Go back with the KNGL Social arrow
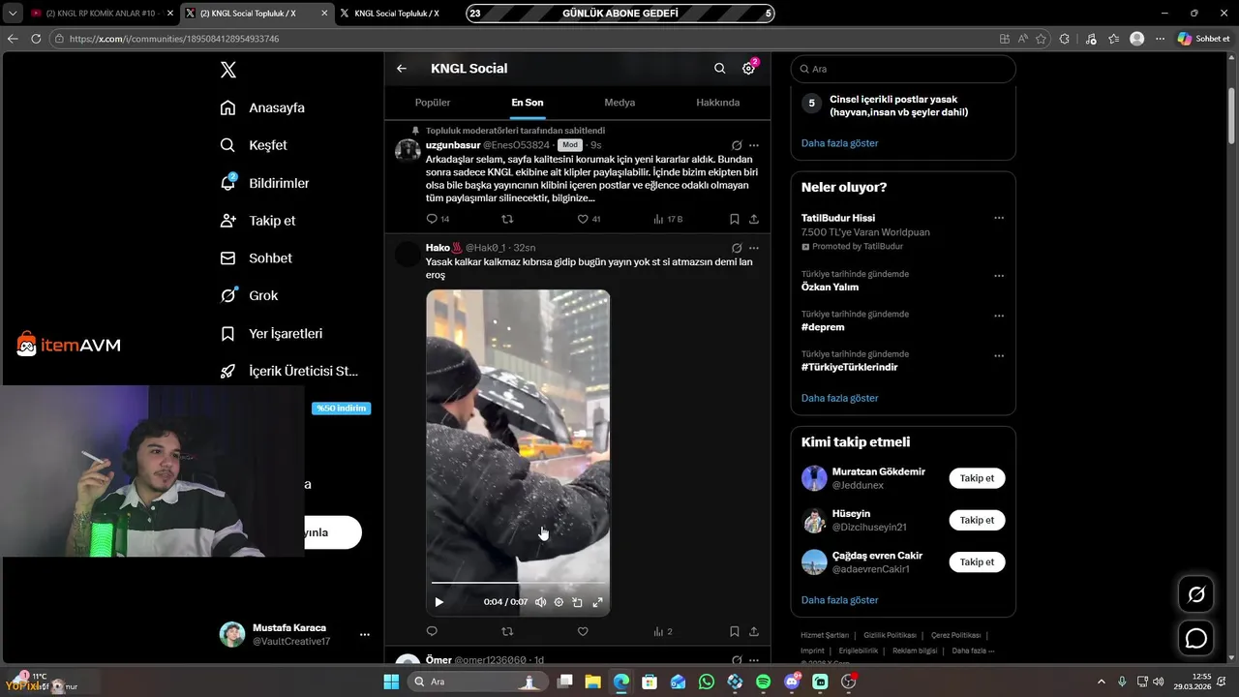This screenshot has height=697, width=1239. (x=402, y=69)
